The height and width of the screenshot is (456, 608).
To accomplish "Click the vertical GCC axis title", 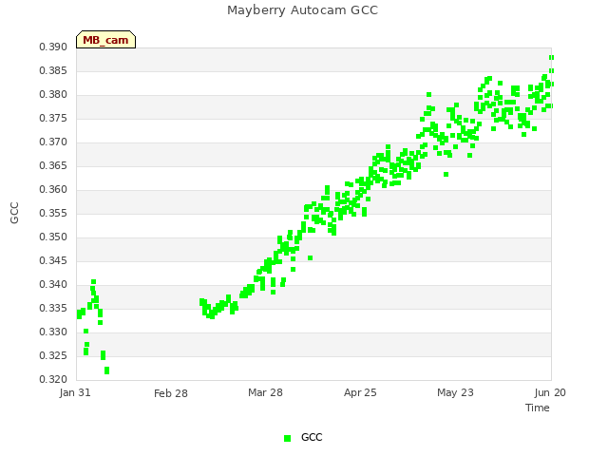I will (x=14, y=213).
